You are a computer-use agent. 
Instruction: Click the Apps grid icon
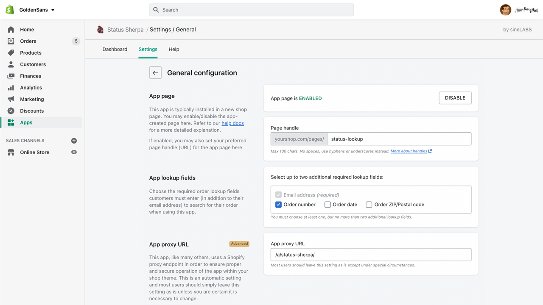[x=11, y=122]
